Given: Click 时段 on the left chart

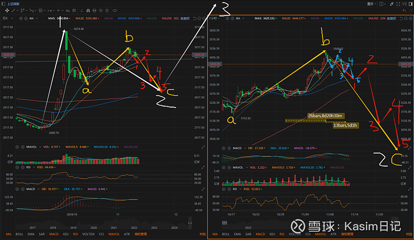Looking at the screenshot, I should 202,234.
